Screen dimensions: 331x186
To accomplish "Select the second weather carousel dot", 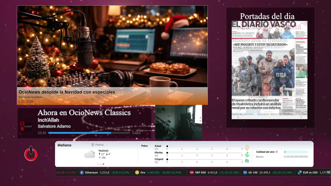I will 101,164.
